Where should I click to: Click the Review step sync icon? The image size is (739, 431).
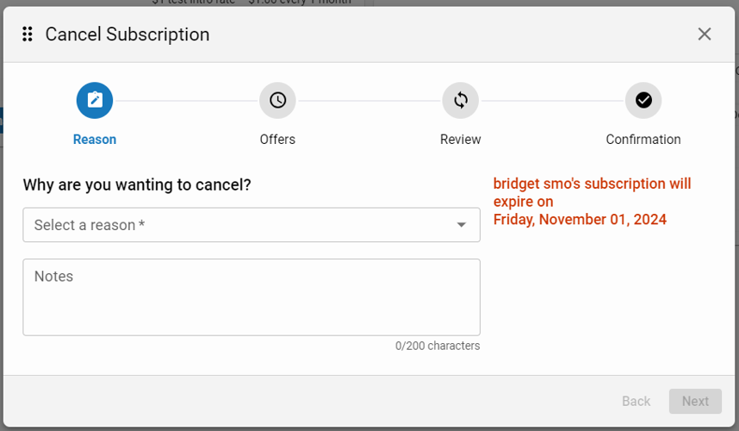(461, 101)
